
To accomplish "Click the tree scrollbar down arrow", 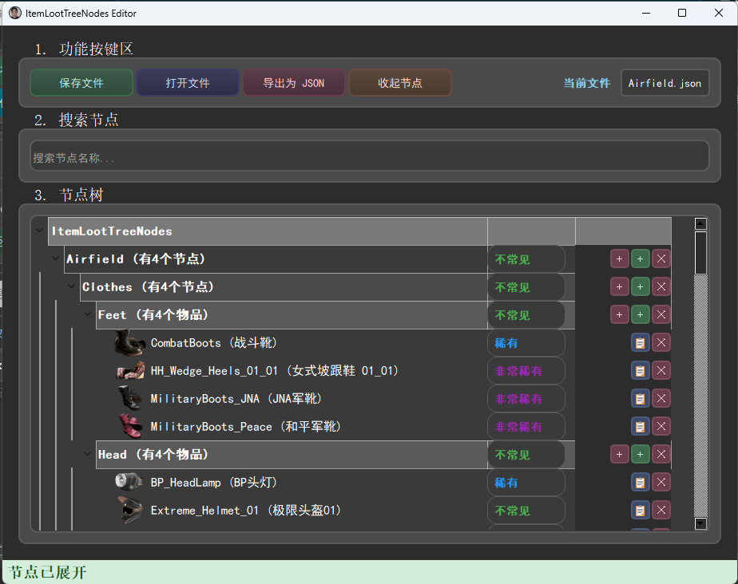I will (700, 523).
